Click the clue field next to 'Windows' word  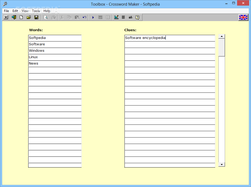point(170,51)
